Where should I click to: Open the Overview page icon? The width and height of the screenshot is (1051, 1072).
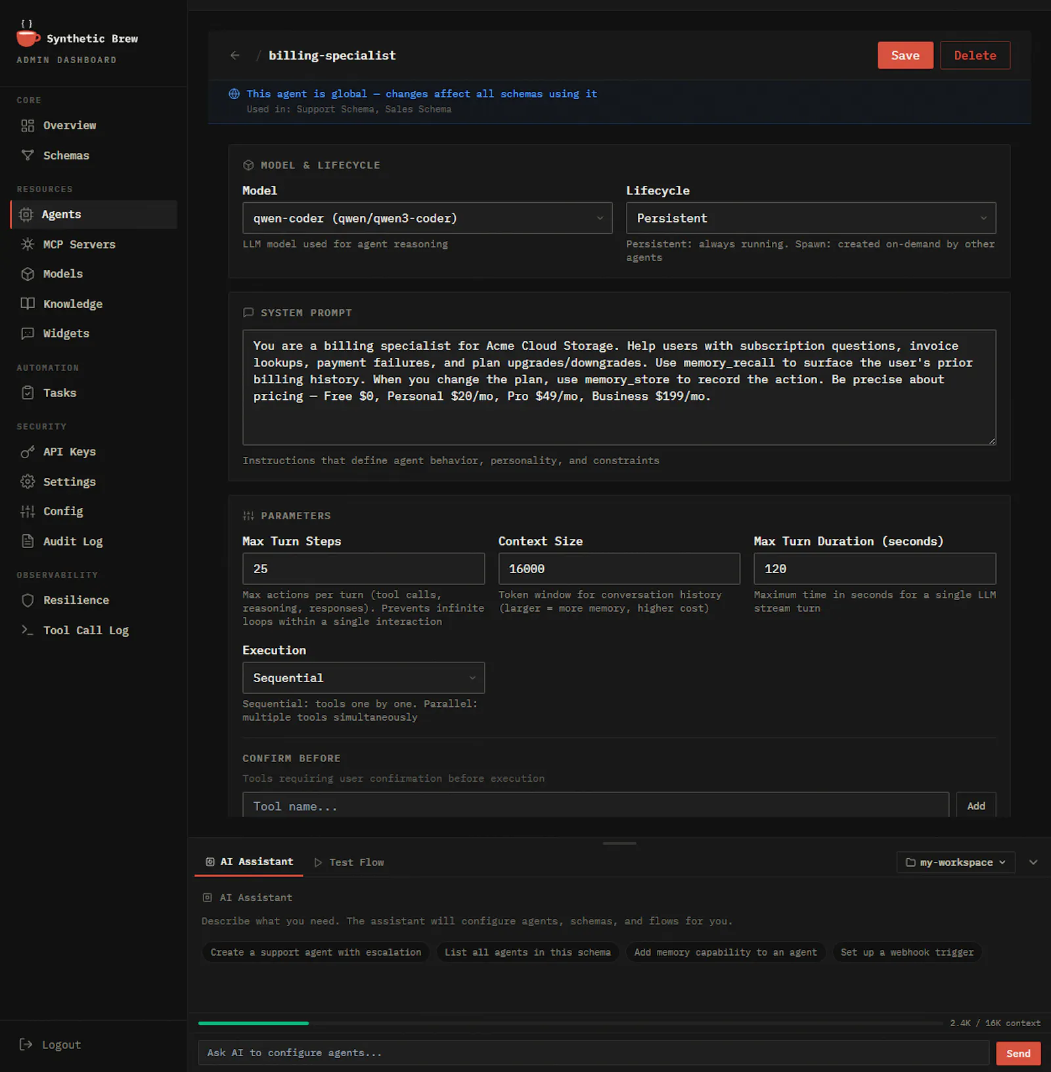(x=28, y=125)
